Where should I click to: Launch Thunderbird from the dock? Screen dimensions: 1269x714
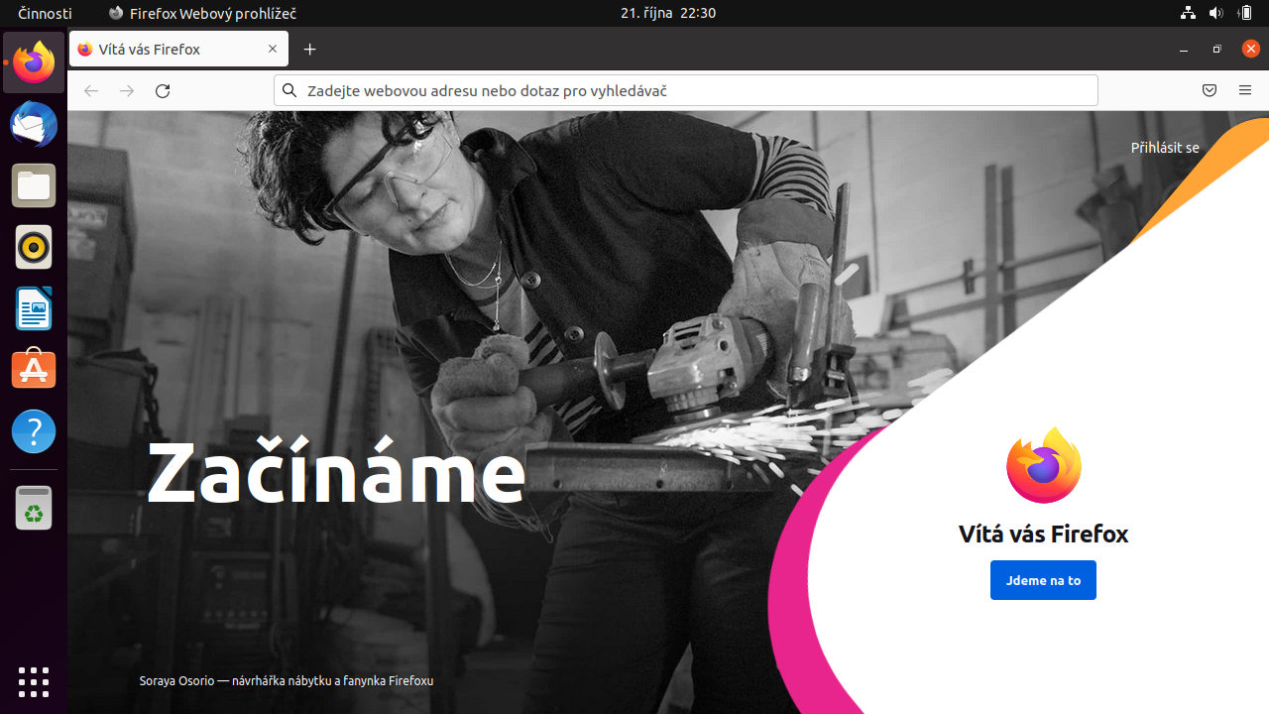coord(34,125)
